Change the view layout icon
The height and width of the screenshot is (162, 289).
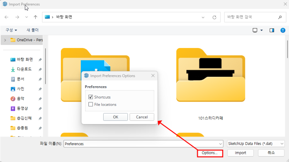[255, 30]
